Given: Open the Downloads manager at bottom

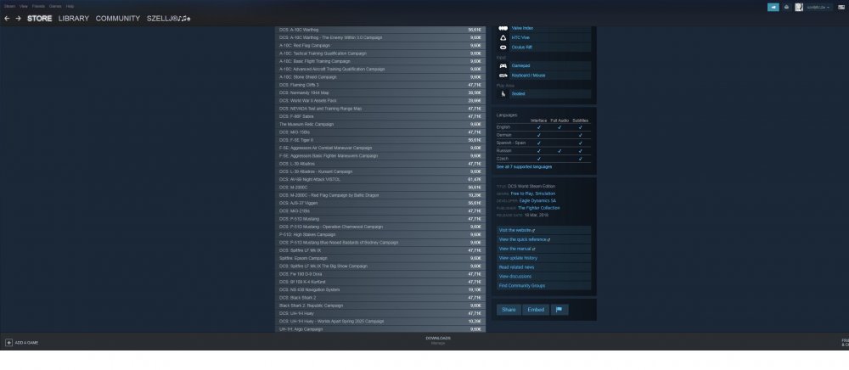Looking at the screenshot, I should (x=438, y=340).
